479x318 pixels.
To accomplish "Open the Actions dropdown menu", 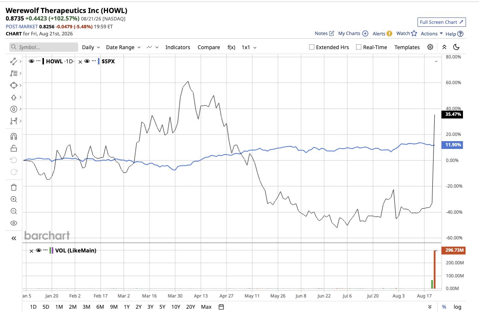I will [x=432, y=34].
